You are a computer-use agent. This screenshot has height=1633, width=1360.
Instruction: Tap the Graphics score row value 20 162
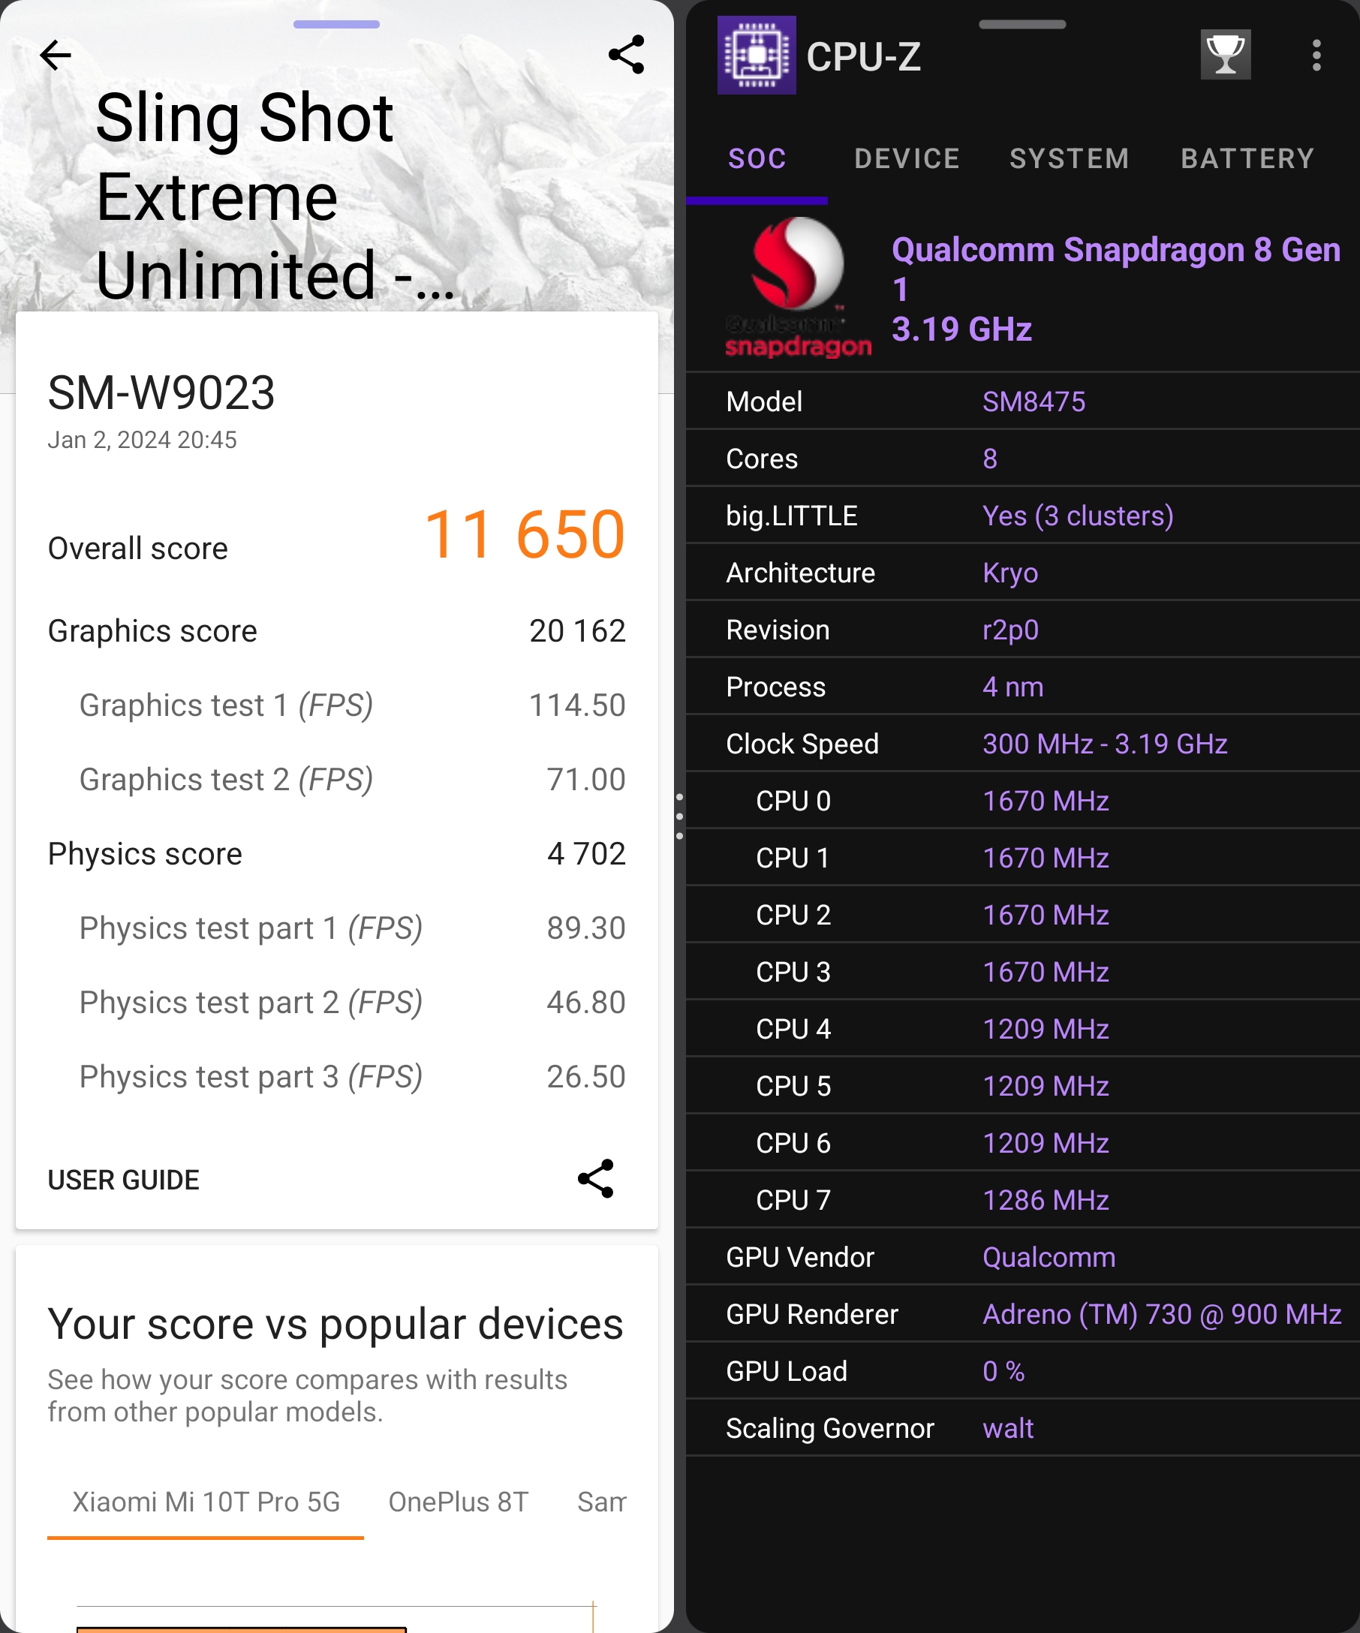click(x=578, y=630)
